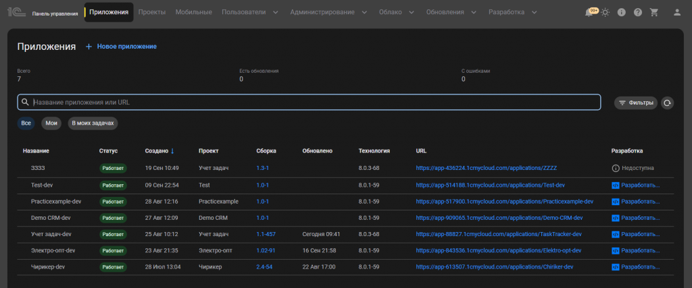Click the 'Новое приложение' button

[x=122, y=47]
